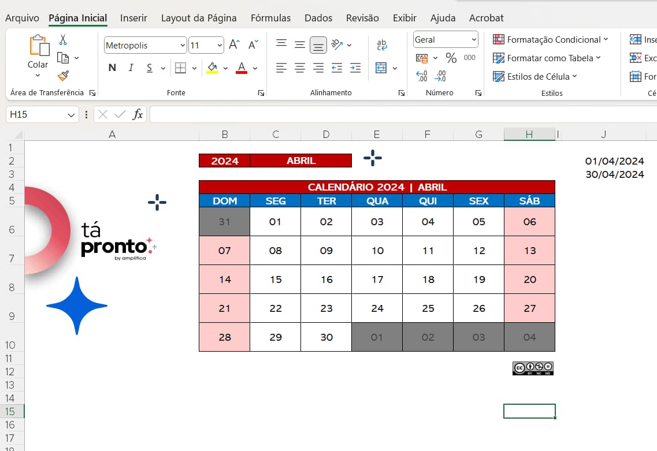Open the Name Box dropdown arrow
The image size is (657, 451).
[x=72, y=115]
